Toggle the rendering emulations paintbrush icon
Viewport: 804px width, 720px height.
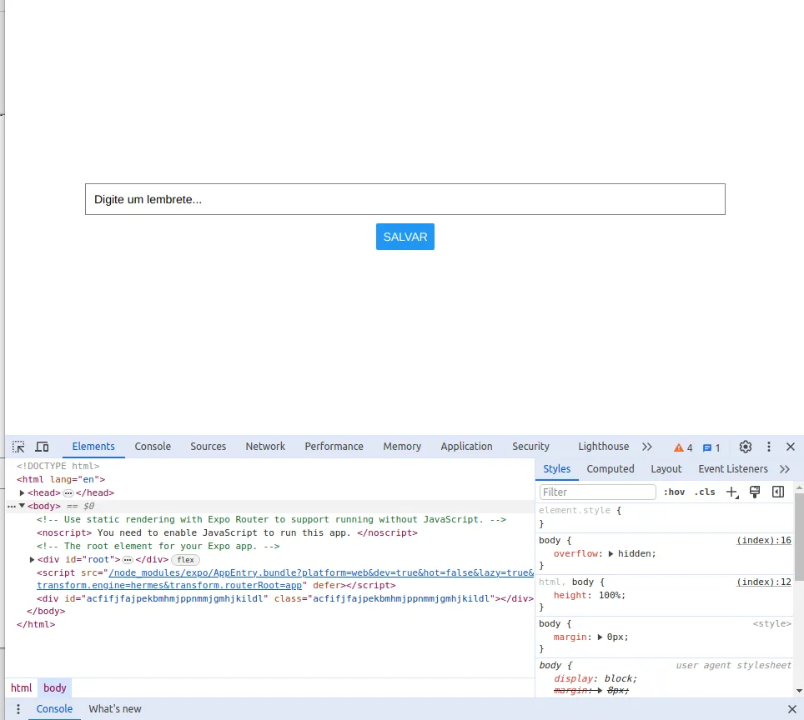point(755,492)
